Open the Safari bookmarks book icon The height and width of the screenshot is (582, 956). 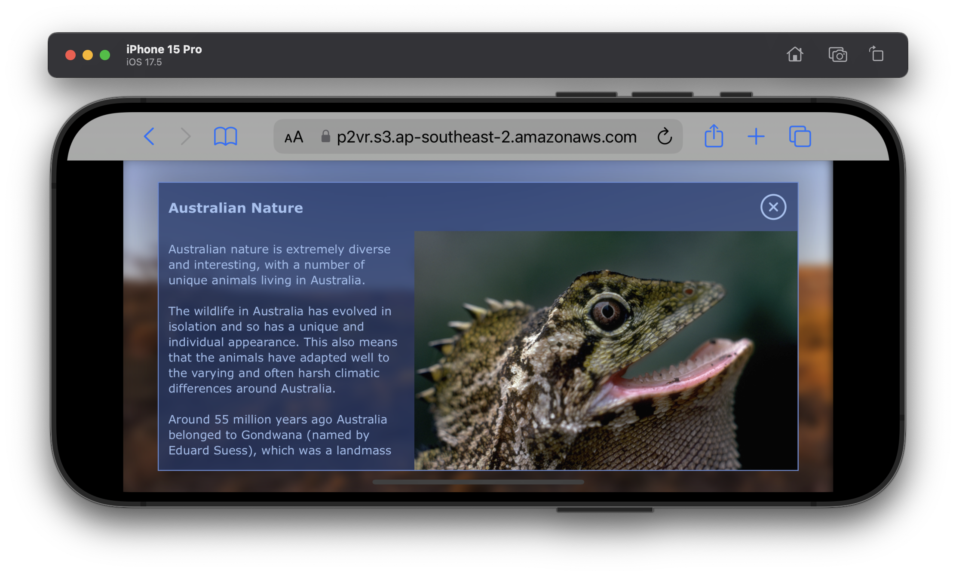point(225,137)
